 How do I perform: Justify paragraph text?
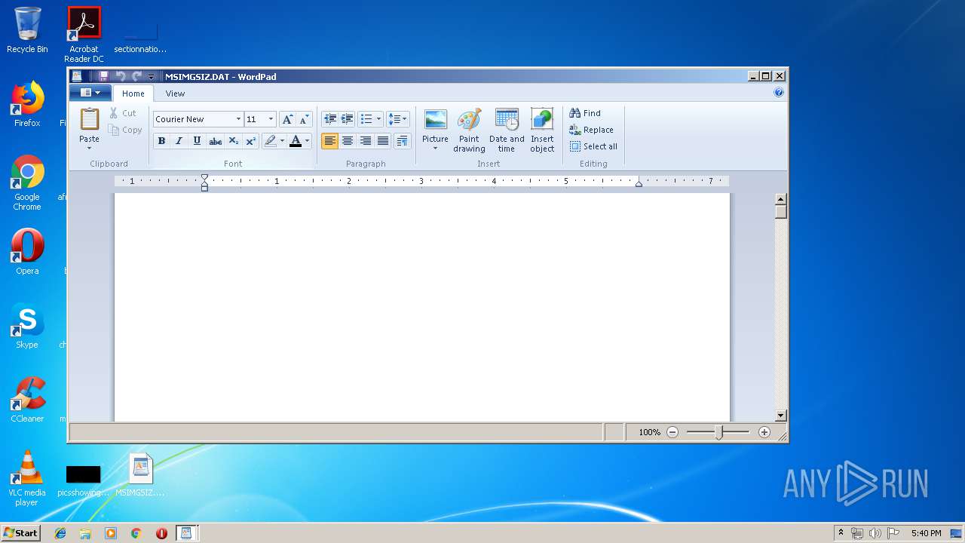tap(383, 141)
